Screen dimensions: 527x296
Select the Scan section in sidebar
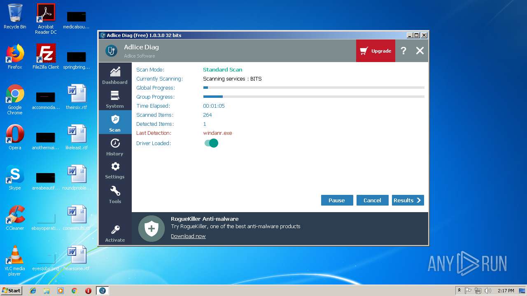point(115,123)
